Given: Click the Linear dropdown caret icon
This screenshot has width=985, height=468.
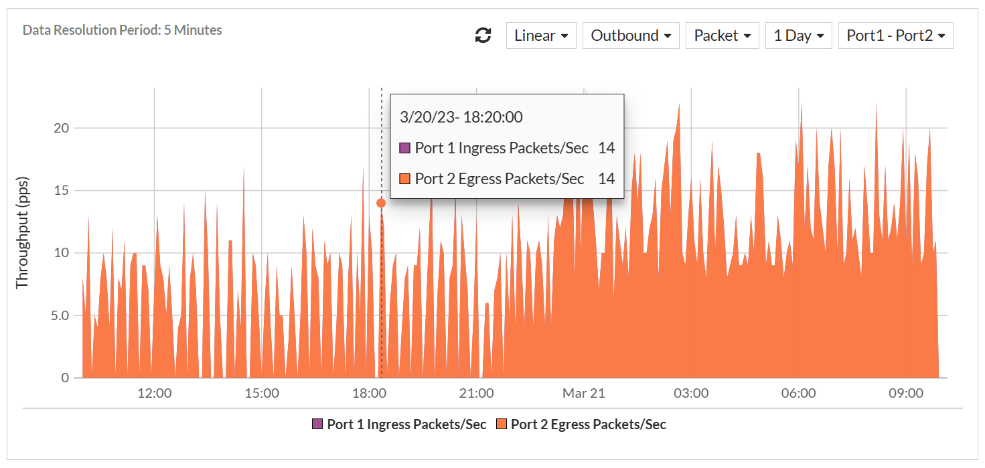Looking at the screenshot, I should pyautogui.click(x=564, y=35).
